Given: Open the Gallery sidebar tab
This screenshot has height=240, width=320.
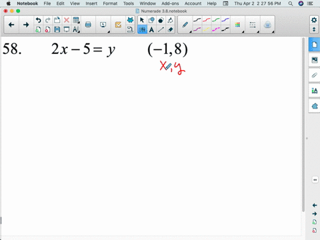Looking at the screenshot, I should click(315, 60).
